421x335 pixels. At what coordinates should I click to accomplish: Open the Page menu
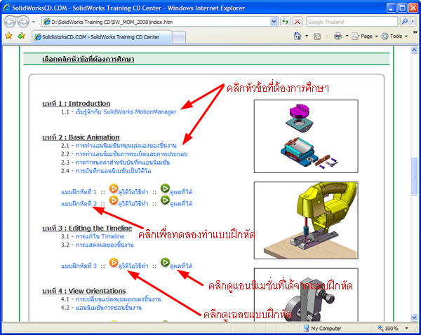tap(364, 36)
